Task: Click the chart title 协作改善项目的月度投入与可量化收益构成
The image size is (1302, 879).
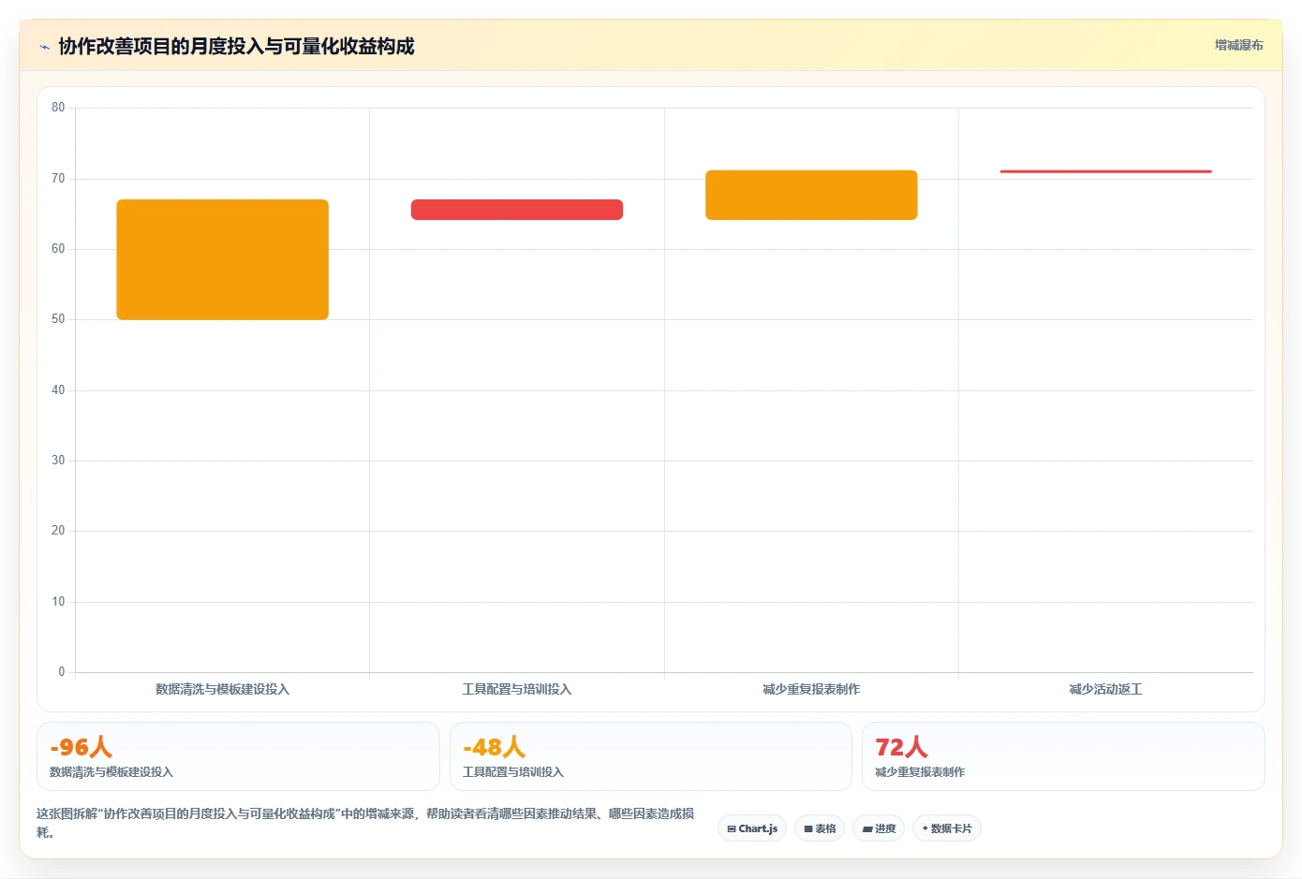Action: pyautogui.click(x=236, y=46)
